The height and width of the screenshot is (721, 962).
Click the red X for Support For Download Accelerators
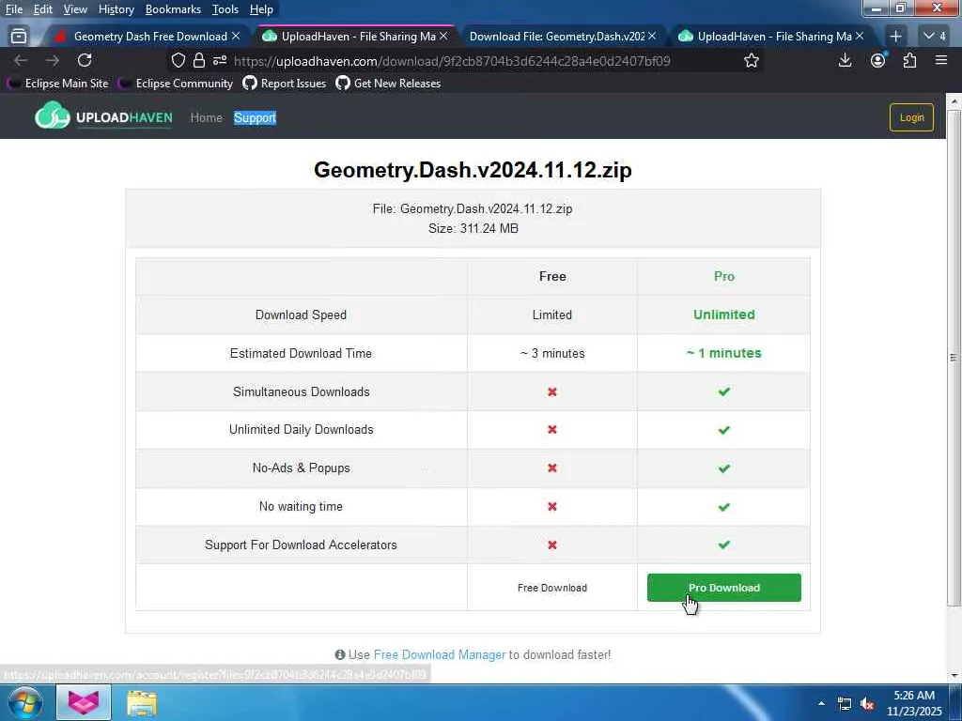pyautogui.click(x=552, y=545)
